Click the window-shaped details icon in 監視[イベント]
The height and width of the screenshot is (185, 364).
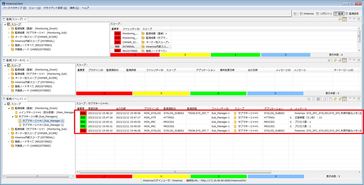pos(330,99)
